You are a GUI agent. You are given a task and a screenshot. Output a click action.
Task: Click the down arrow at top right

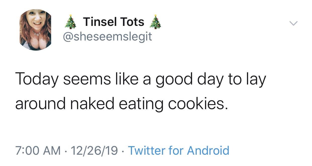point(293,24)
